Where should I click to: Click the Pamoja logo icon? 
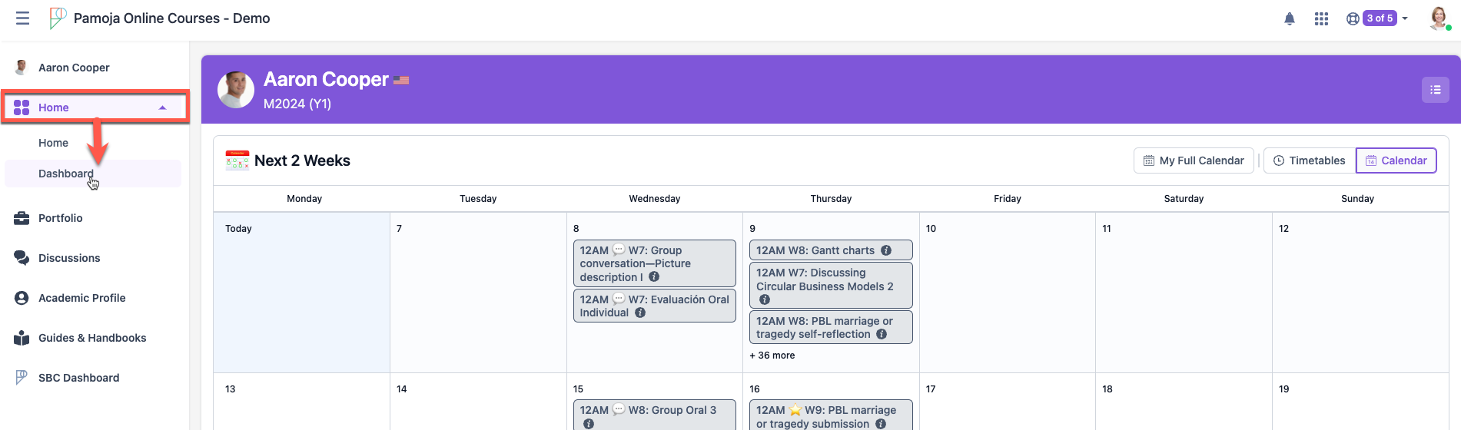[x=58, y=18]
